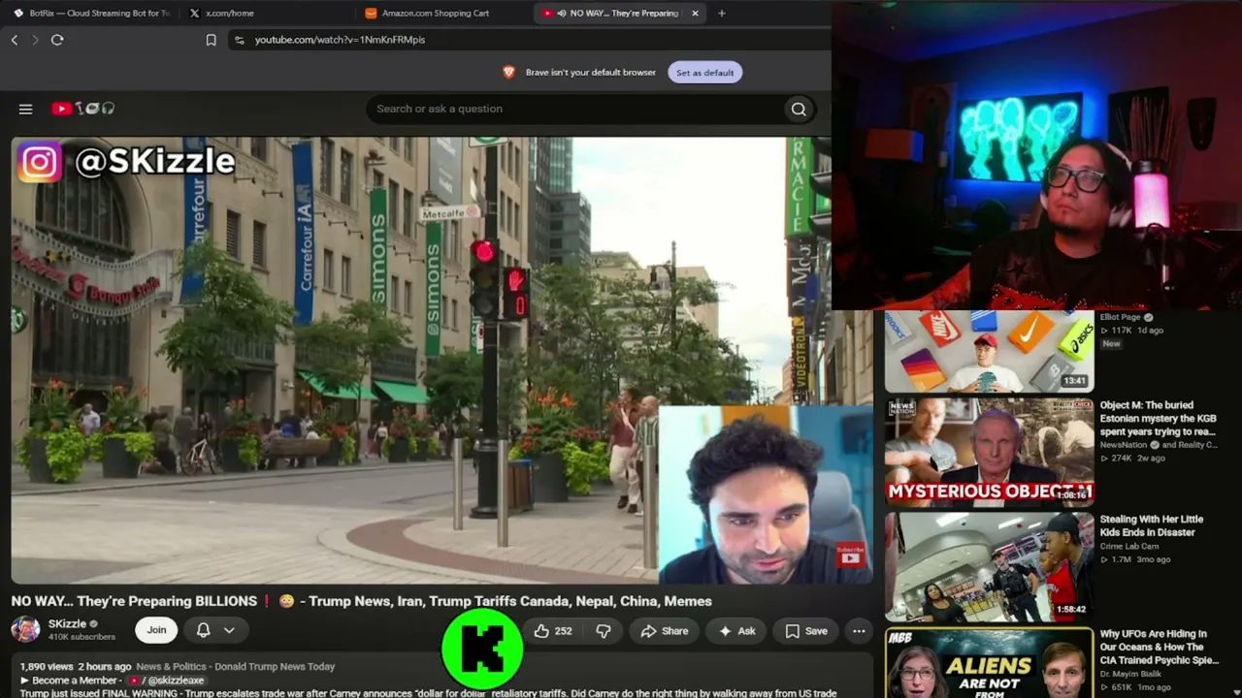Toggle the channel notification bell
This screenshot has height=698, width=1242.
pyautogui.click(x=203, y=630)
